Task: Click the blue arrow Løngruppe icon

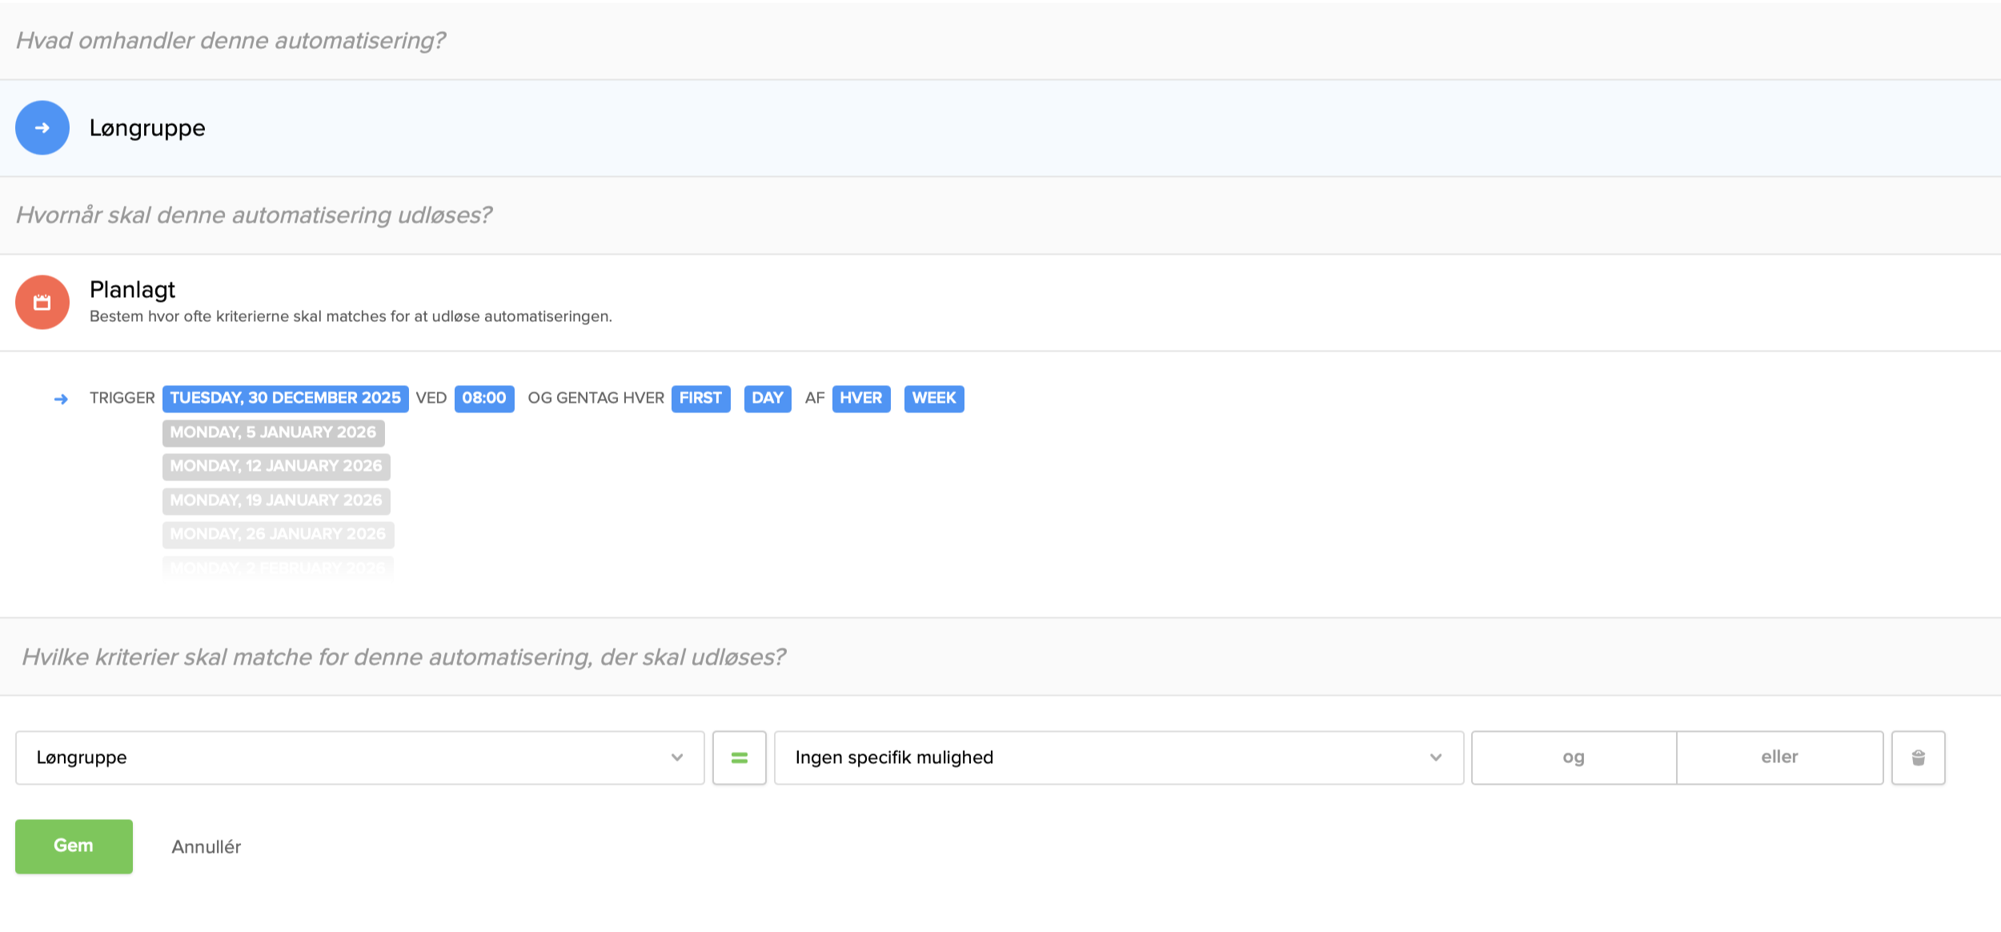Action: (42, 128)
